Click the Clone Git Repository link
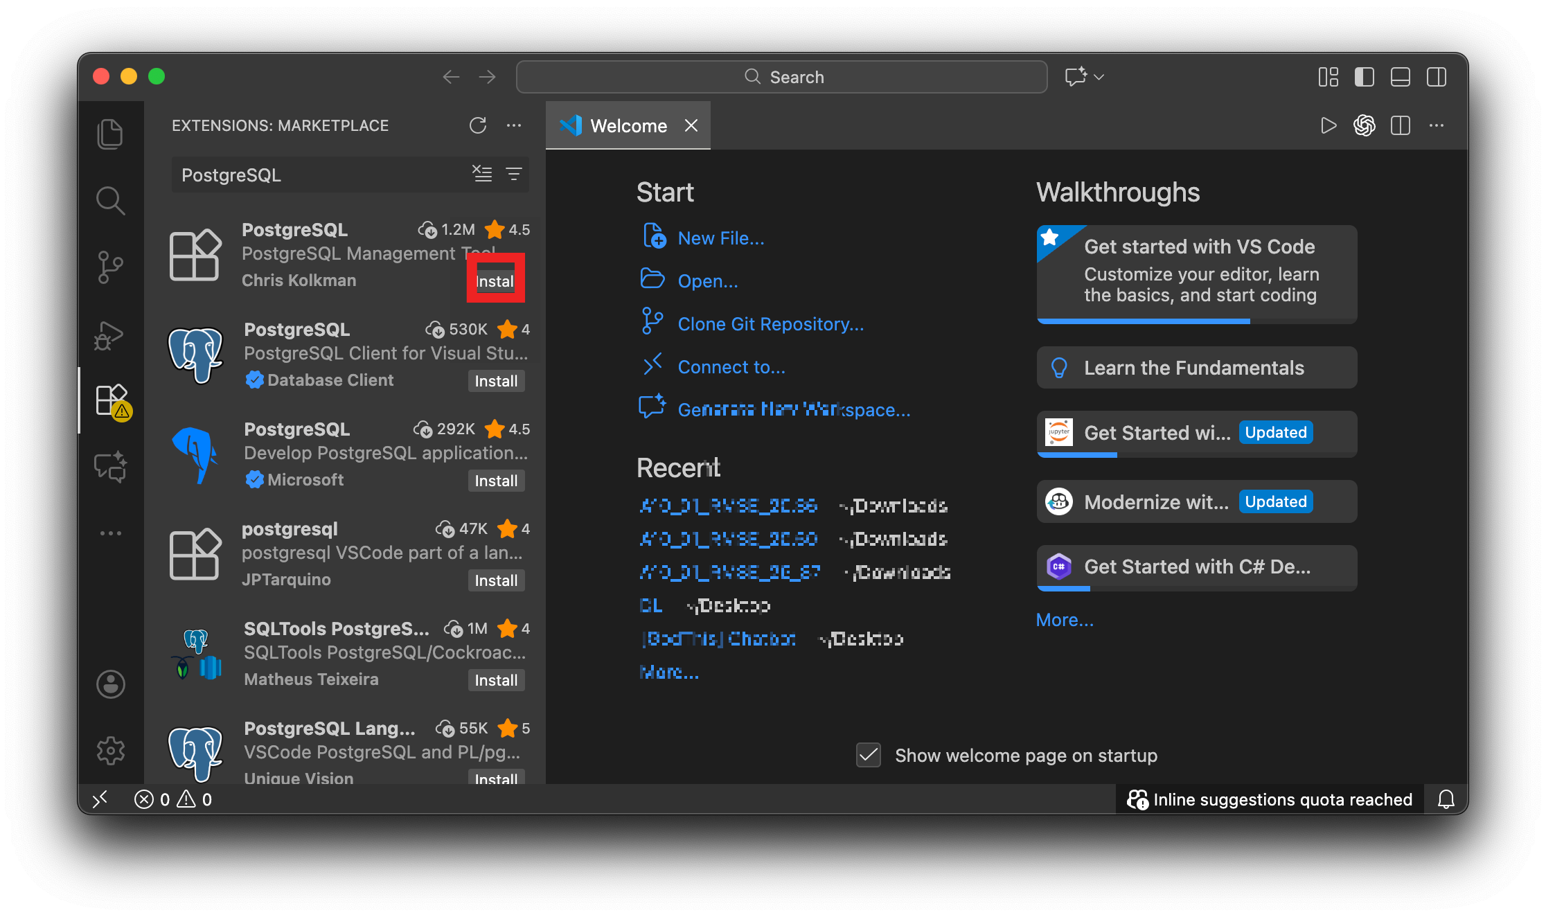 point(770,324)
